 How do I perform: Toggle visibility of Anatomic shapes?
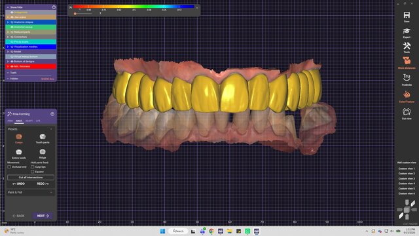[12, 22]
